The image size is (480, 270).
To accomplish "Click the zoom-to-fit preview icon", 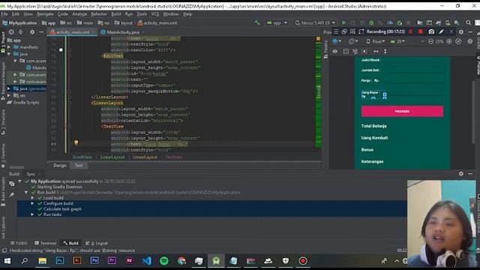I will point(458,41).
